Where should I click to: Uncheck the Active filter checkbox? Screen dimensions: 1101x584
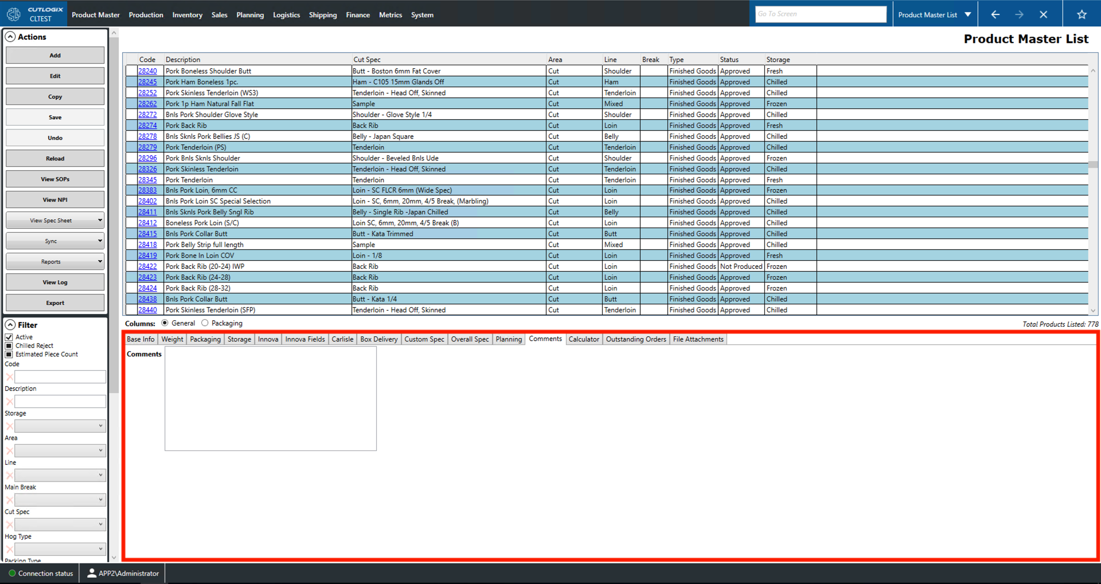(x=9, y=336)
